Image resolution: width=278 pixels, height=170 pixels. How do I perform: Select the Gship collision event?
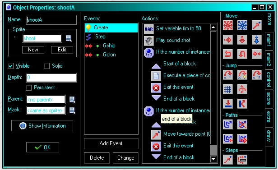click(x=111, y=46)
